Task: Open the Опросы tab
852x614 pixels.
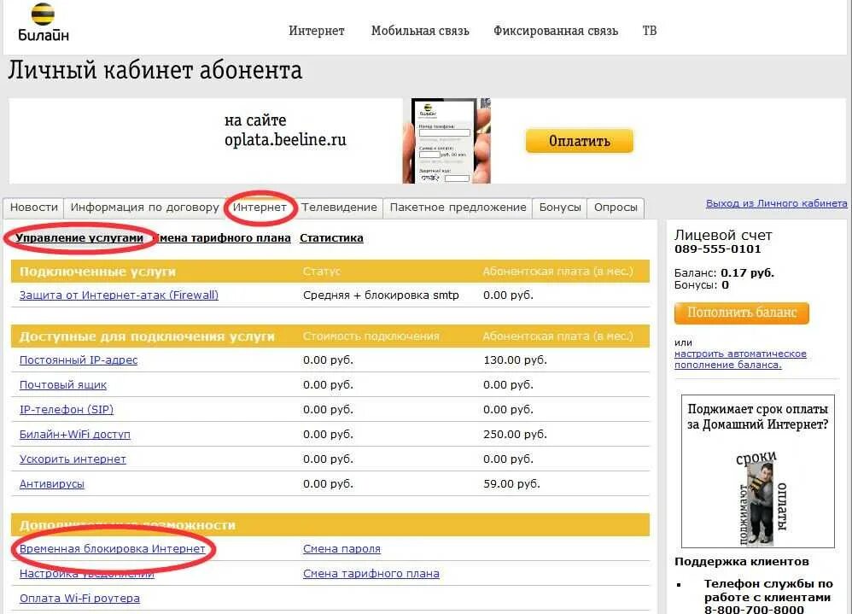Action: click(616, 208)
